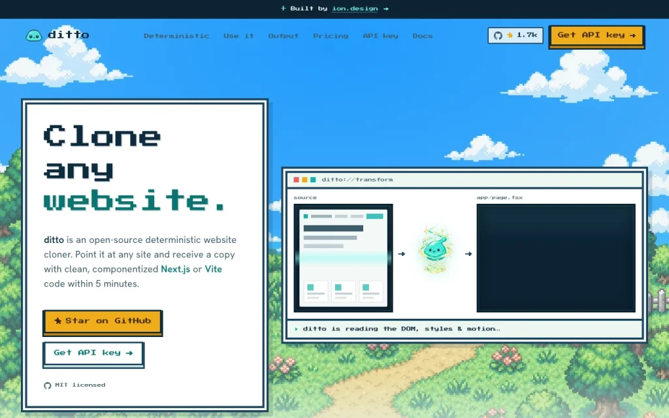Open Docs from the navigation bar

423,36
